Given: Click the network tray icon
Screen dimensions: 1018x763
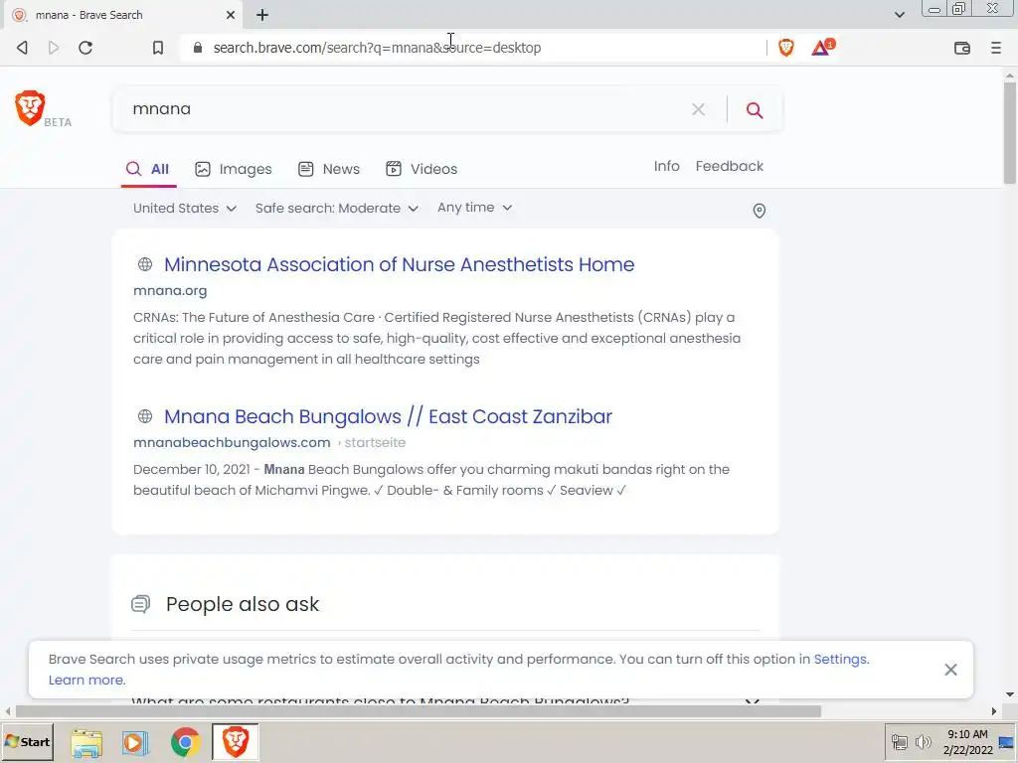Looking at the screenshot, I should coord(899,741).
